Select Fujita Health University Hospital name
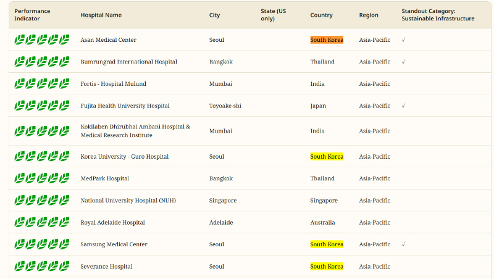 pyautogui.click(x=125, y=106)
